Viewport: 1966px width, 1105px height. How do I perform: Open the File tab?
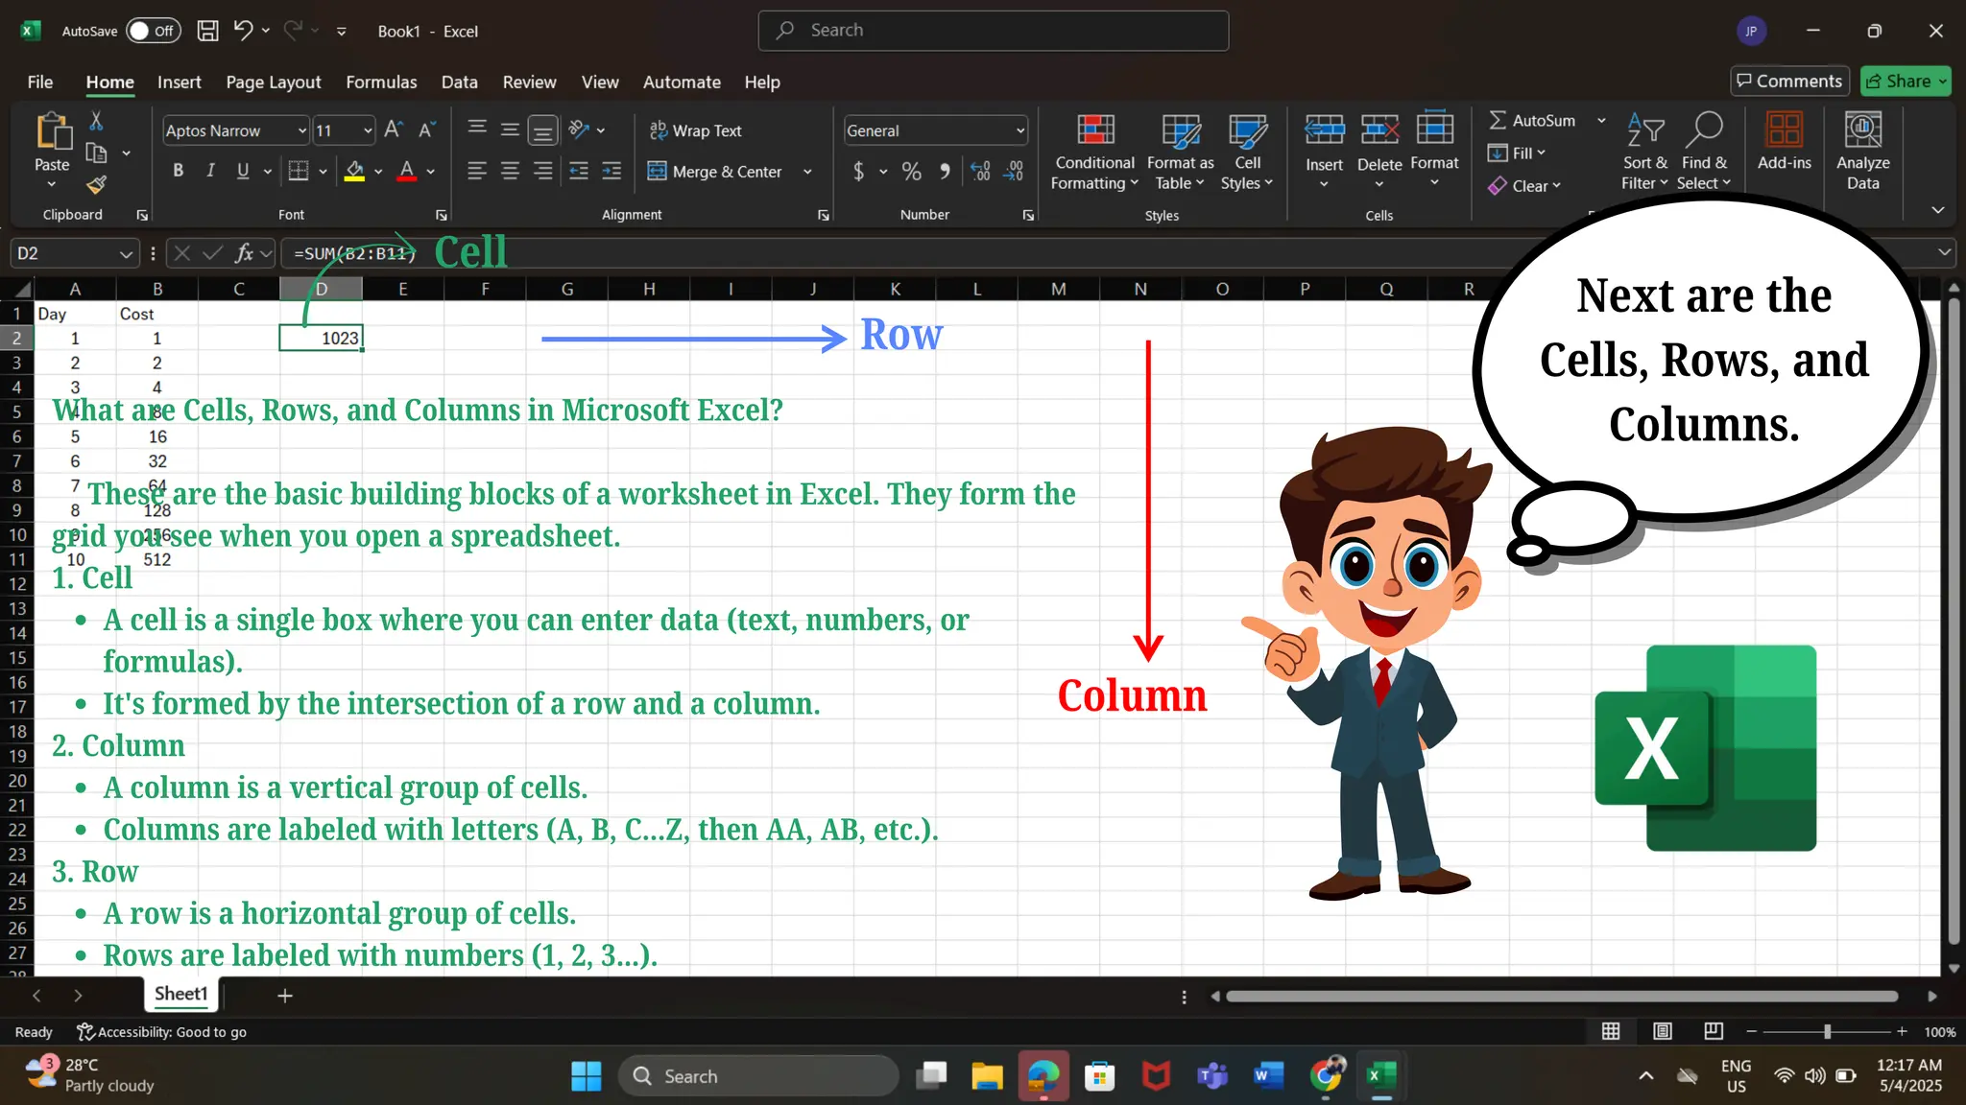click(40, 82)
